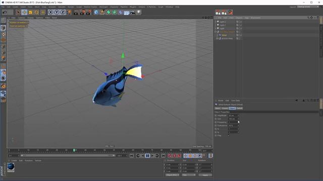This screenshot has width=323, height=181.
Task: Switch to the Falloff tab
Action: point(239,108)
